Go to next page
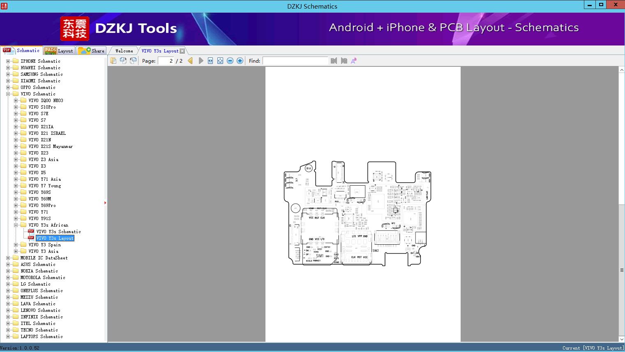 201,61
